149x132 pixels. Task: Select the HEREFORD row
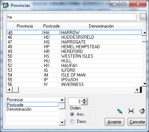[x=74, y=51]
